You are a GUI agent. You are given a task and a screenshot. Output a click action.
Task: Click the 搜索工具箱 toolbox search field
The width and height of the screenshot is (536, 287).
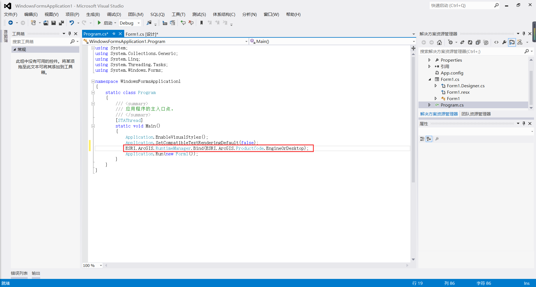39,41
